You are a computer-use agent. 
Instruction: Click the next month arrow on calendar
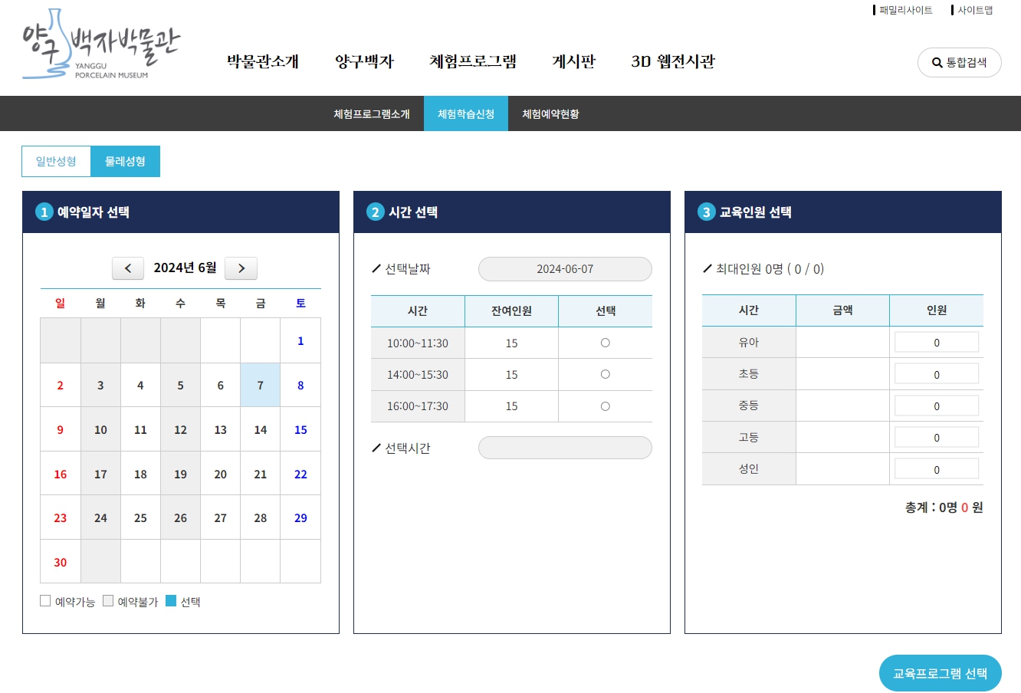tap(241, 268)
